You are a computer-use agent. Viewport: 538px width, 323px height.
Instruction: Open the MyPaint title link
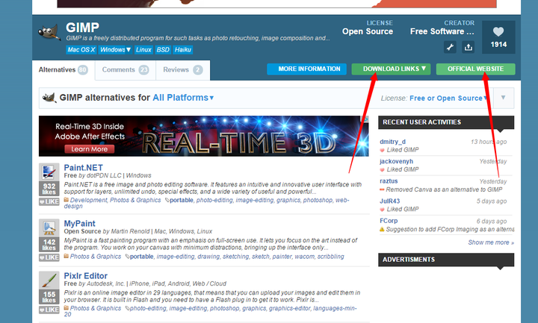pos(80,223)
